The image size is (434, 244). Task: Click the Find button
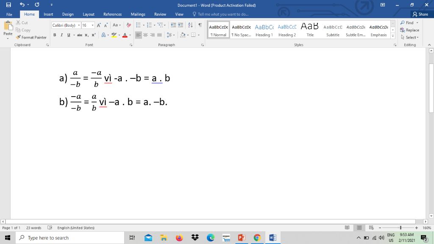point(407,23)
